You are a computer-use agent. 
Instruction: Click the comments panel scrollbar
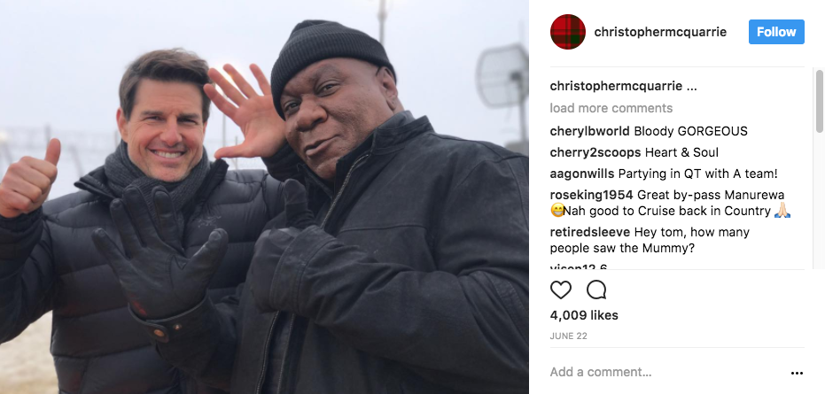(819, 100)
